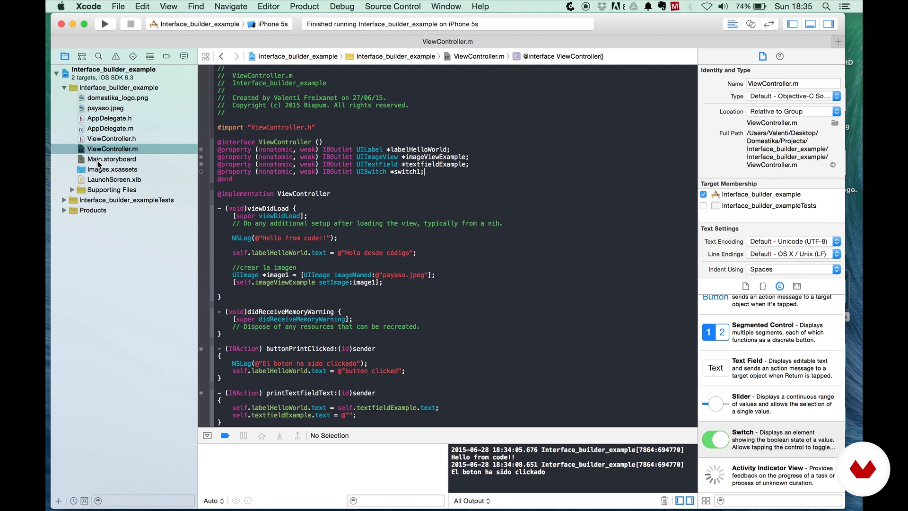Show the Project navigator
The height and width of the screenshot is (511, 908).
tap(65, 56)
